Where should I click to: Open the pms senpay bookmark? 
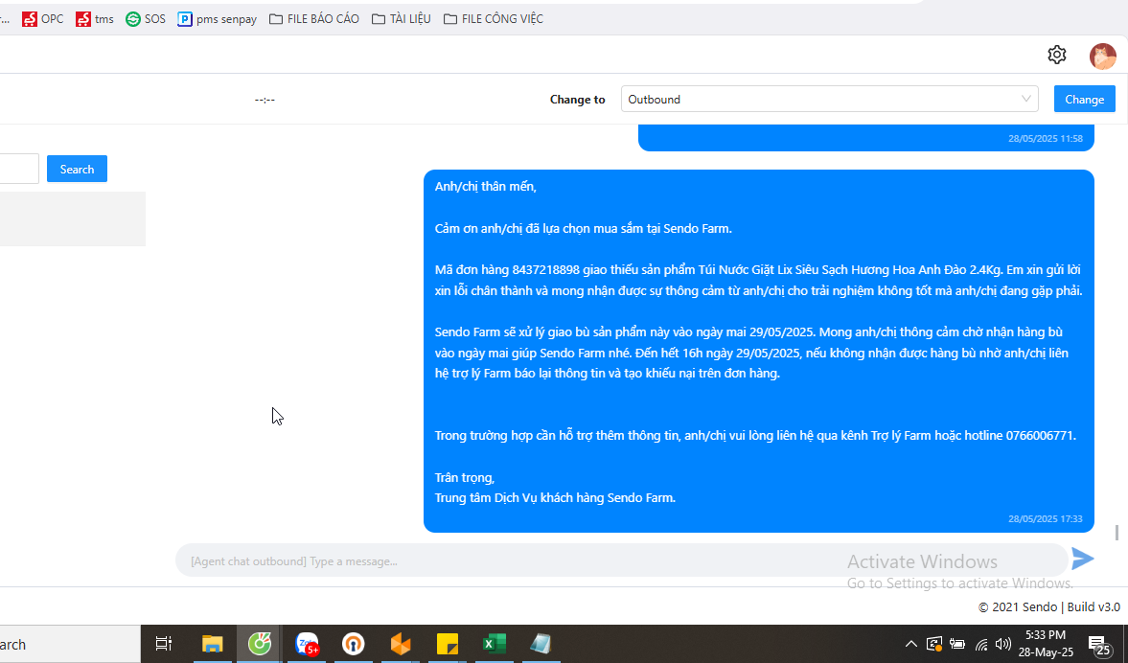(x=218, y=19)
